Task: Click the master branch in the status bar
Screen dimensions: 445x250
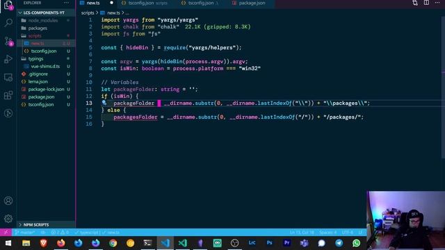Action: [25, 233]
